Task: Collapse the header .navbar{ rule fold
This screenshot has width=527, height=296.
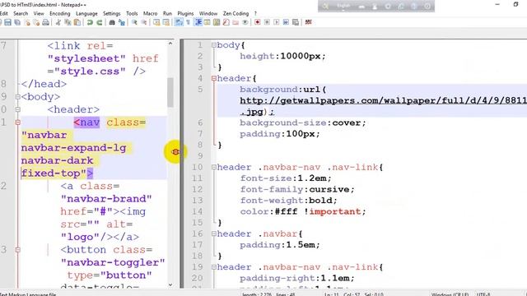Action: (214, 234)
